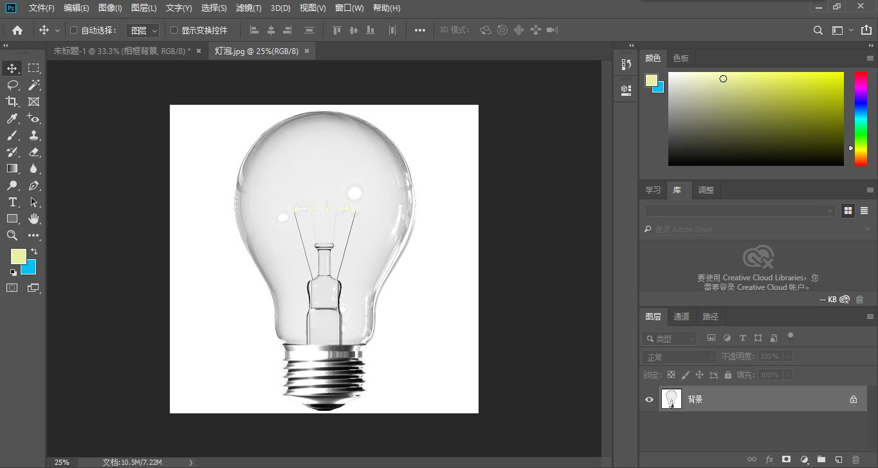Expand the 正常 blend mode dropdown
878x468 pixels.
pyautogui.click(x=679, y=357)
